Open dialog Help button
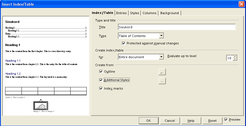 pyautogui.click(x=191, y=121)
